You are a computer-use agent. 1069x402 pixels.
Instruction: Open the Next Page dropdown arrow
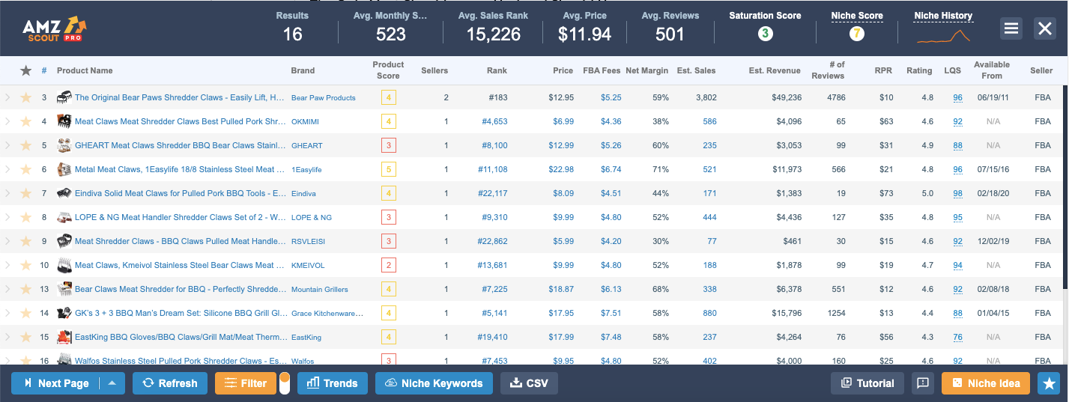point(112,383)
